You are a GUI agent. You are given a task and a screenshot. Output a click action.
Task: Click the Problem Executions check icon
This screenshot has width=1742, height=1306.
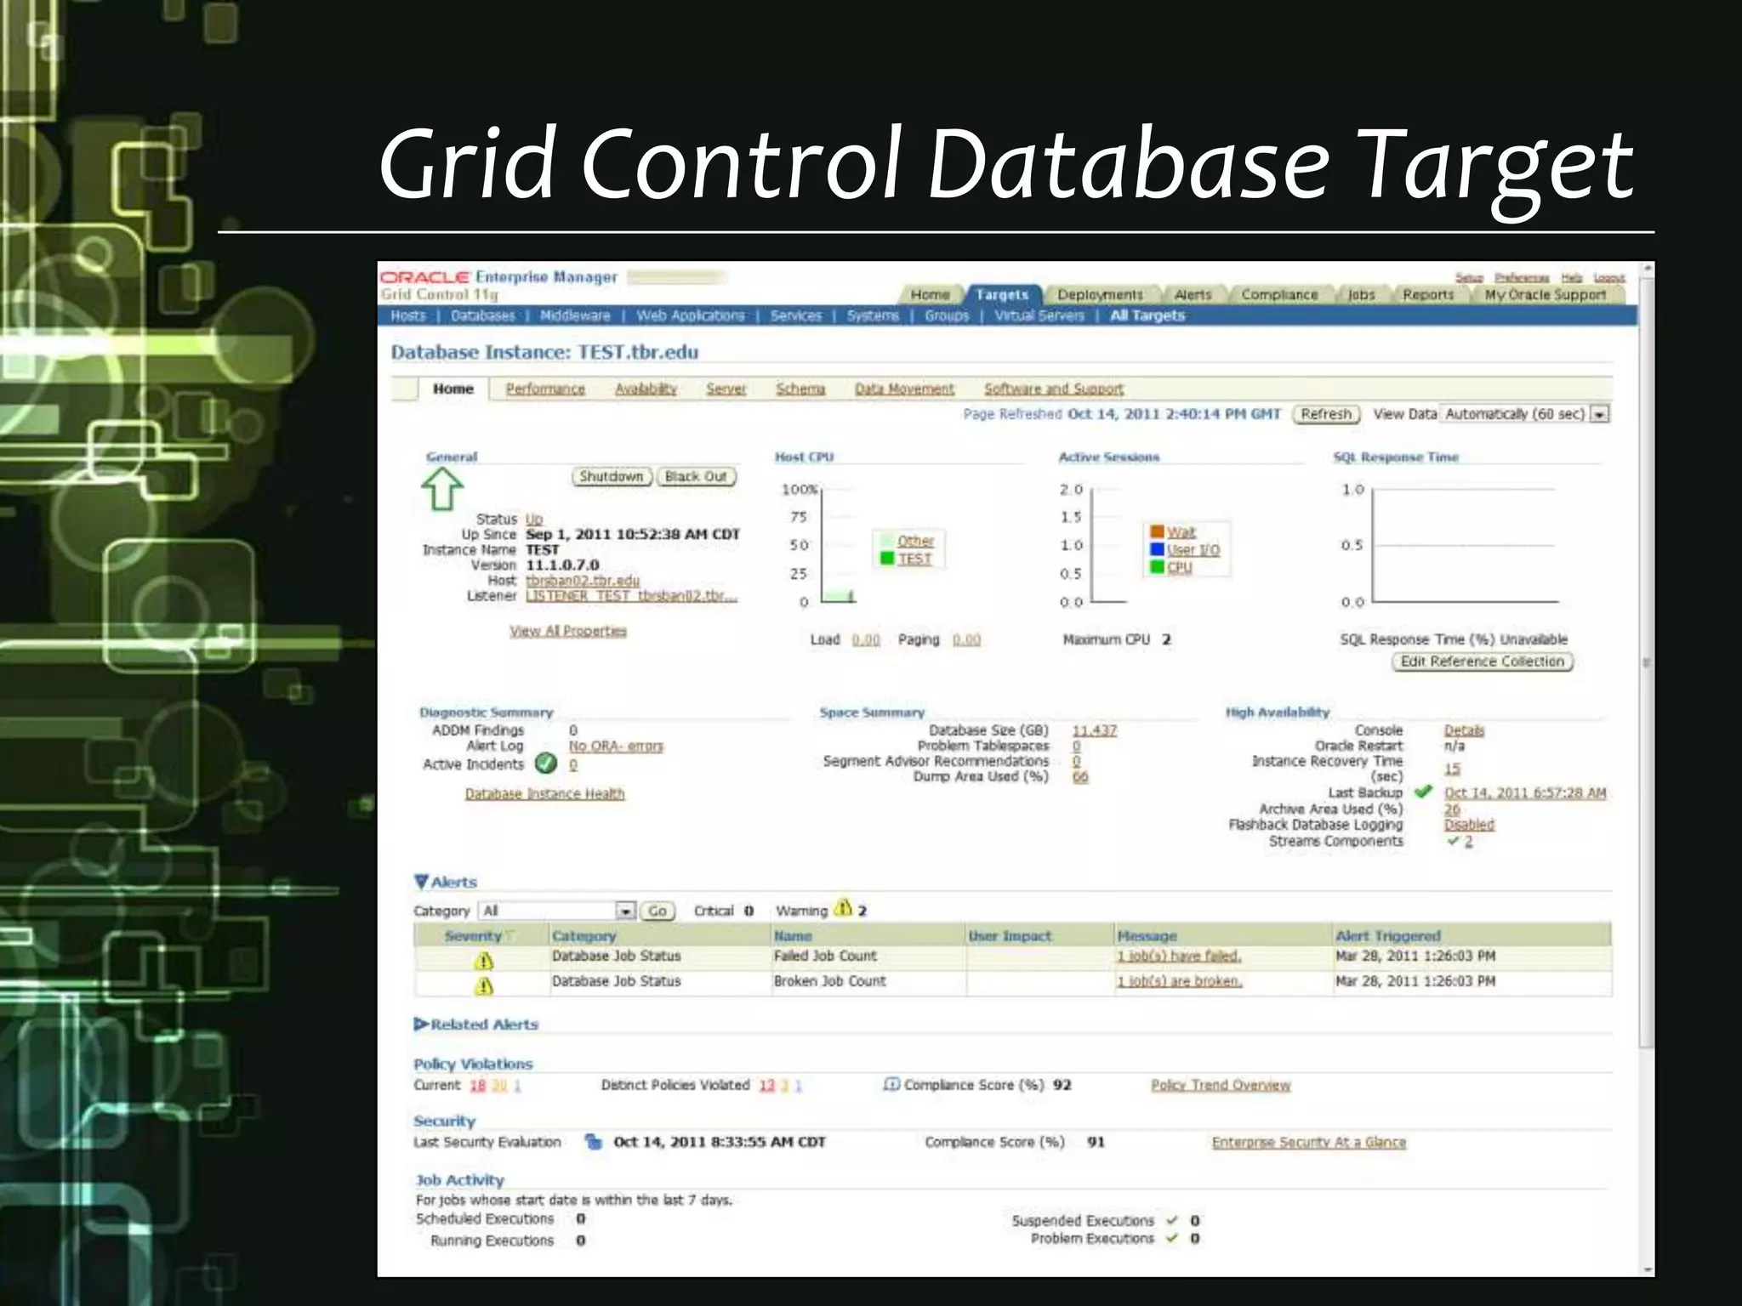1173,1238
